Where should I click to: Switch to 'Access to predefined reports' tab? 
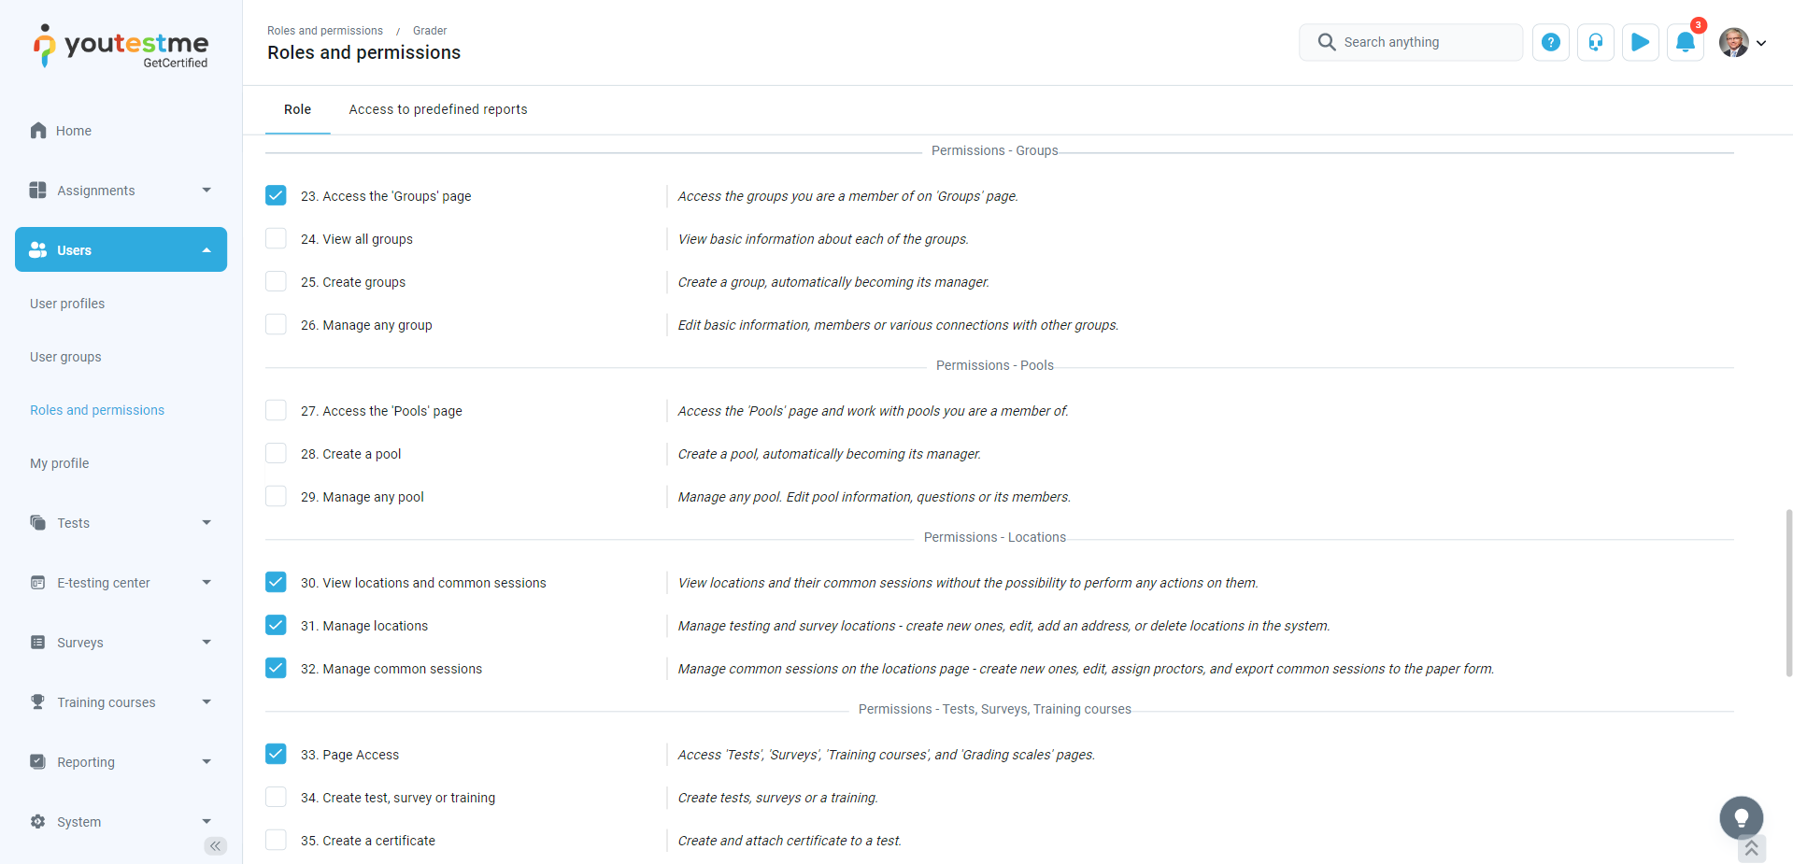point(437,109)
